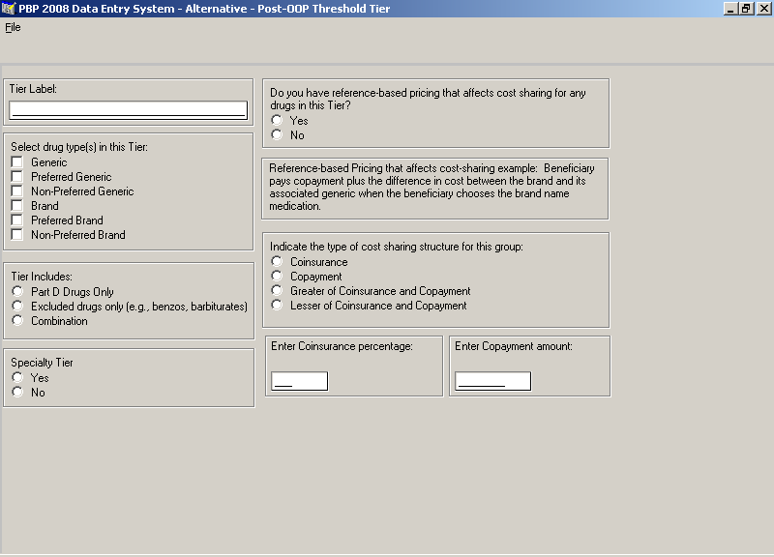Choose Coinsurance cost sharing structure
The image size is (774, 557).
277,262
